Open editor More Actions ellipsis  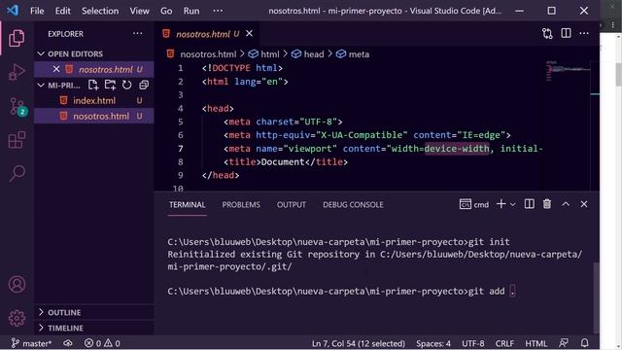pos(584,33)
